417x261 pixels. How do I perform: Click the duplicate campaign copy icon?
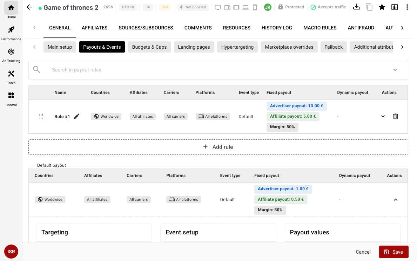(369, 7)
